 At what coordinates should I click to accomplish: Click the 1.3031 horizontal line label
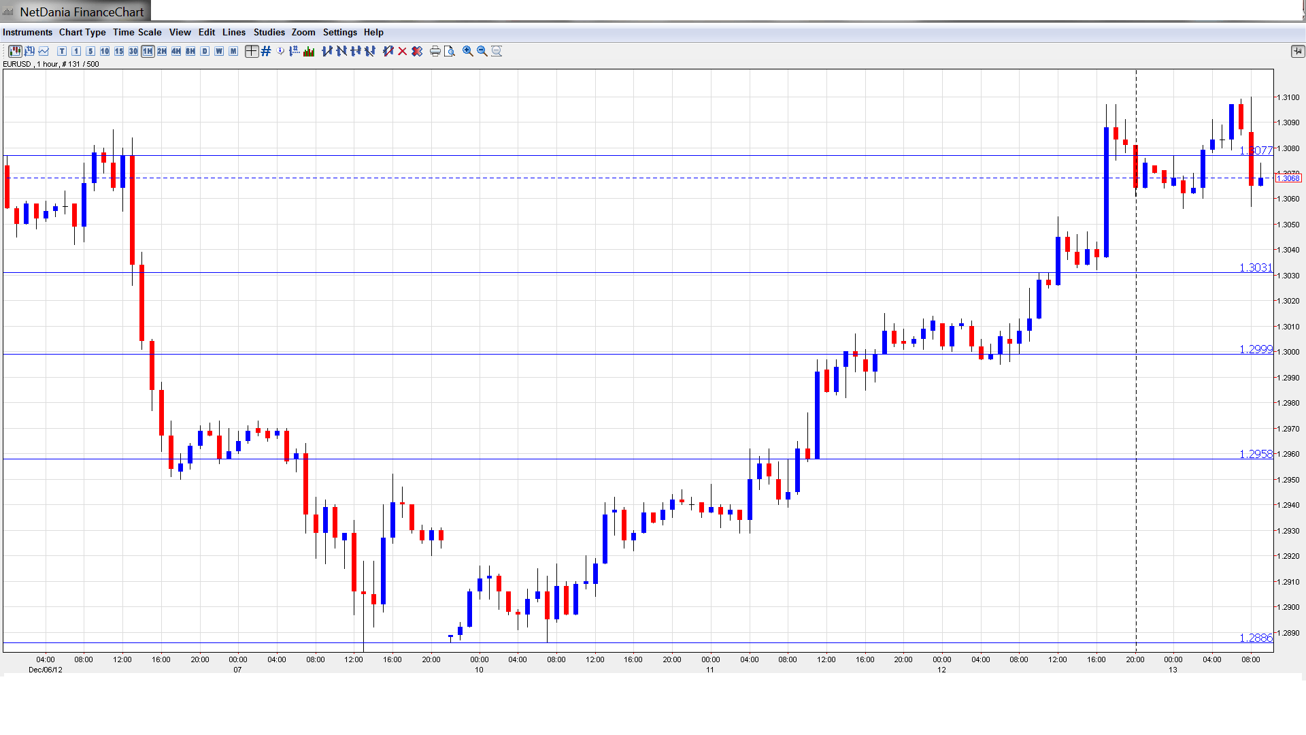[x=1255, y=267]
